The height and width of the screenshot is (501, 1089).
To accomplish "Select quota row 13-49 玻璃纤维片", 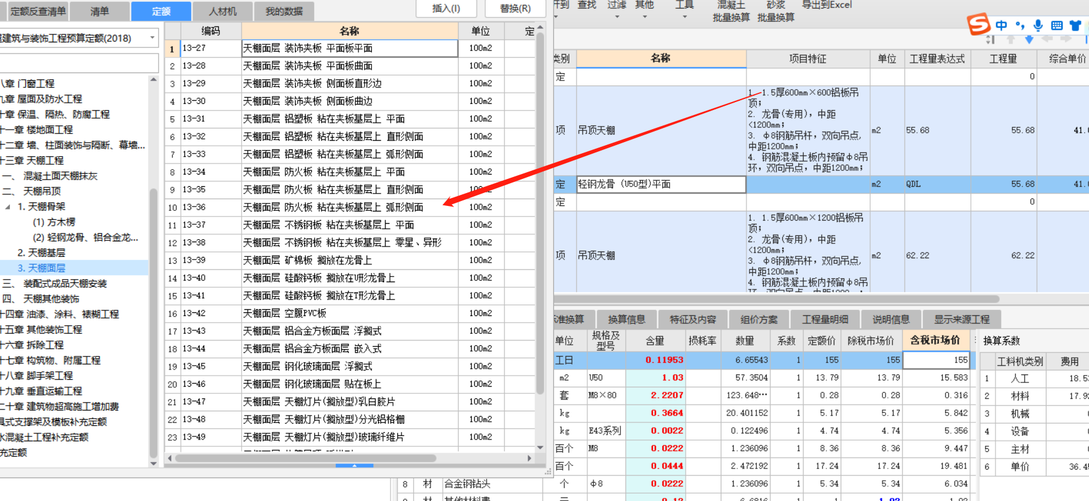I will [x=349, y=437].
